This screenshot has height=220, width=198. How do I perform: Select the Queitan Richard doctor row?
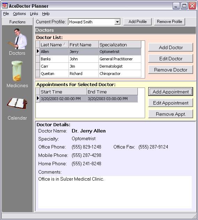[x=90, y=74]
